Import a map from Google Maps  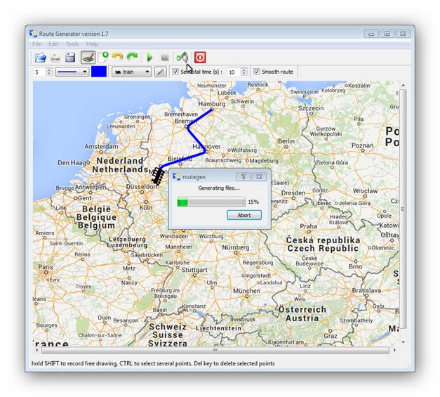click(x=55, y=58)
